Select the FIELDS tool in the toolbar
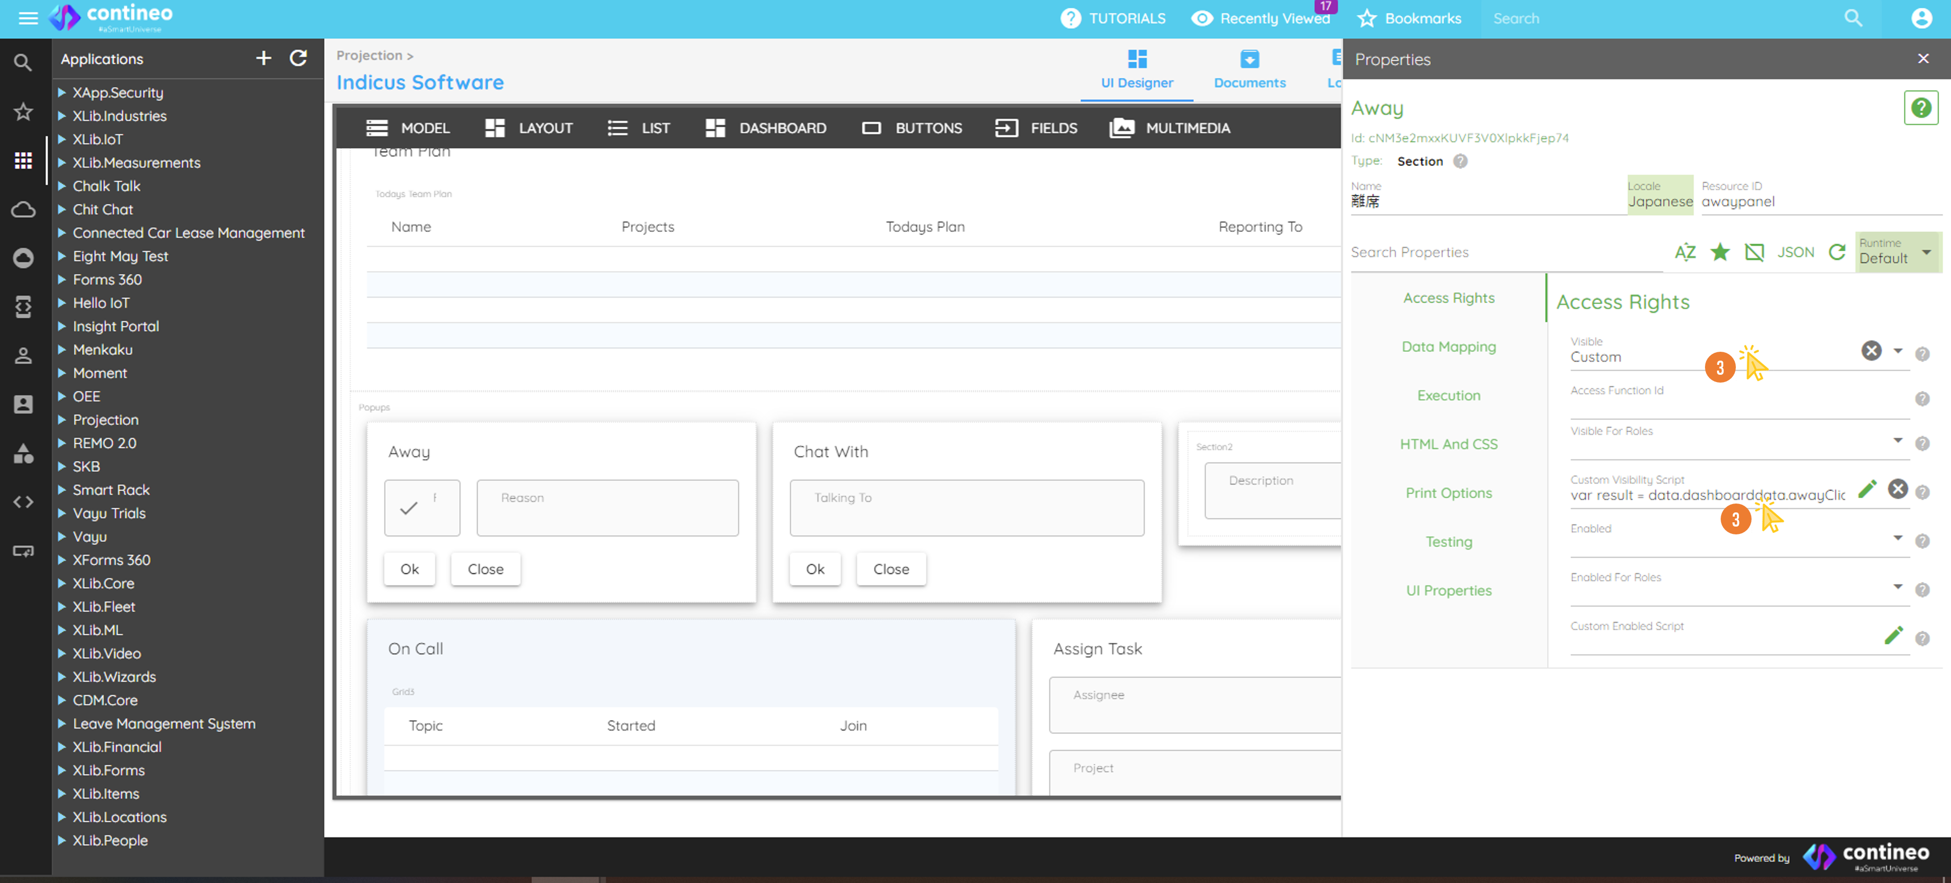This screenshot has width=1951, height=883. [x=1037, y=127]
